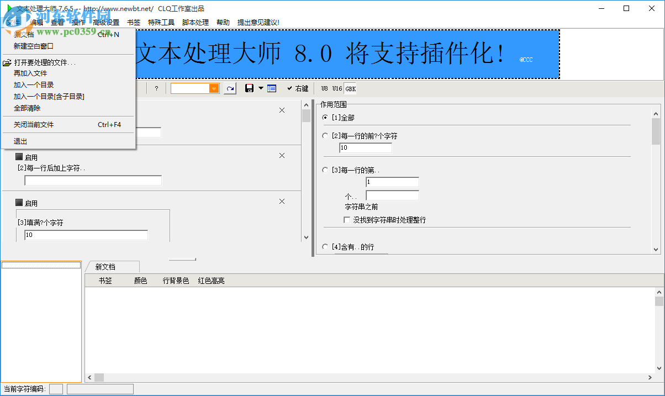This screenshot has height=396, width=665.
Task: Select radio option [2]每一行的前?个字符
Action: coord(325,135)
